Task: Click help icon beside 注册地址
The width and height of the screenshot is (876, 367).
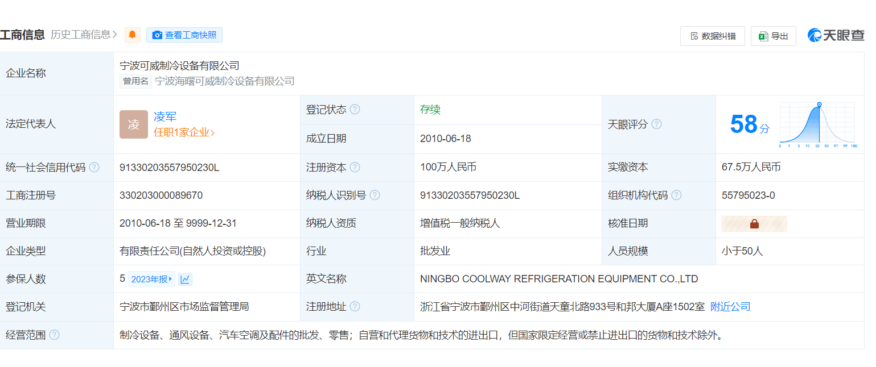Action: (355, 307)
